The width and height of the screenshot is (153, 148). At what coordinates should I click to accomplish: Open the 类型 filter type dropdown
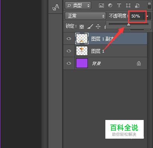(x=78, y=5)
